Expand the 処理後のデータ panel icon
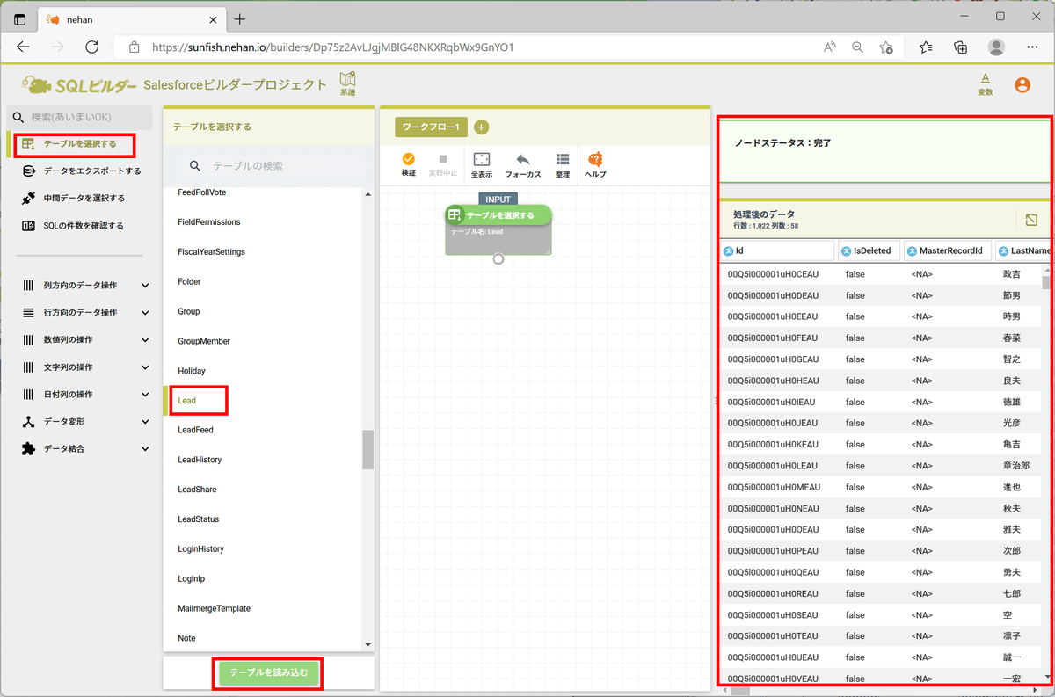The width and height of the screenshot is (1055, 697). point(1031,220)
